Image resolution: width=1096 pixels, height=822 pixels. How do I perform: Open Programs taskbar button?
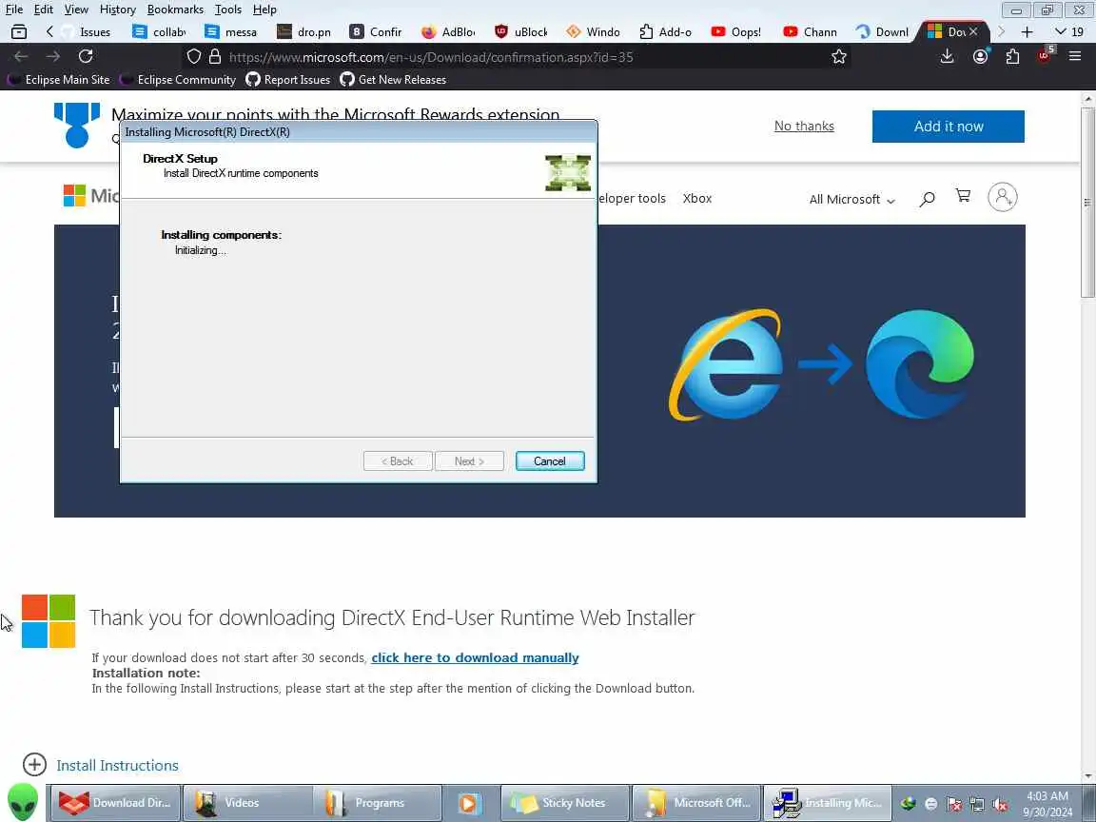[x=378, y=803]
